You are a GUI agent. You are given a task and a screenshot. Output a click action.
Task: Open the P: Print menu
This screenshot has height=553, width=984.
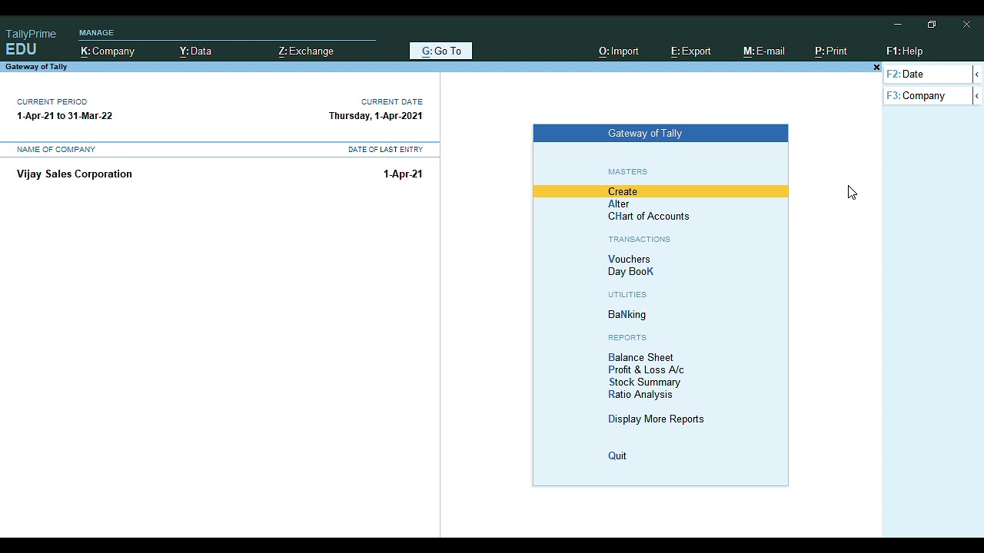831,51
